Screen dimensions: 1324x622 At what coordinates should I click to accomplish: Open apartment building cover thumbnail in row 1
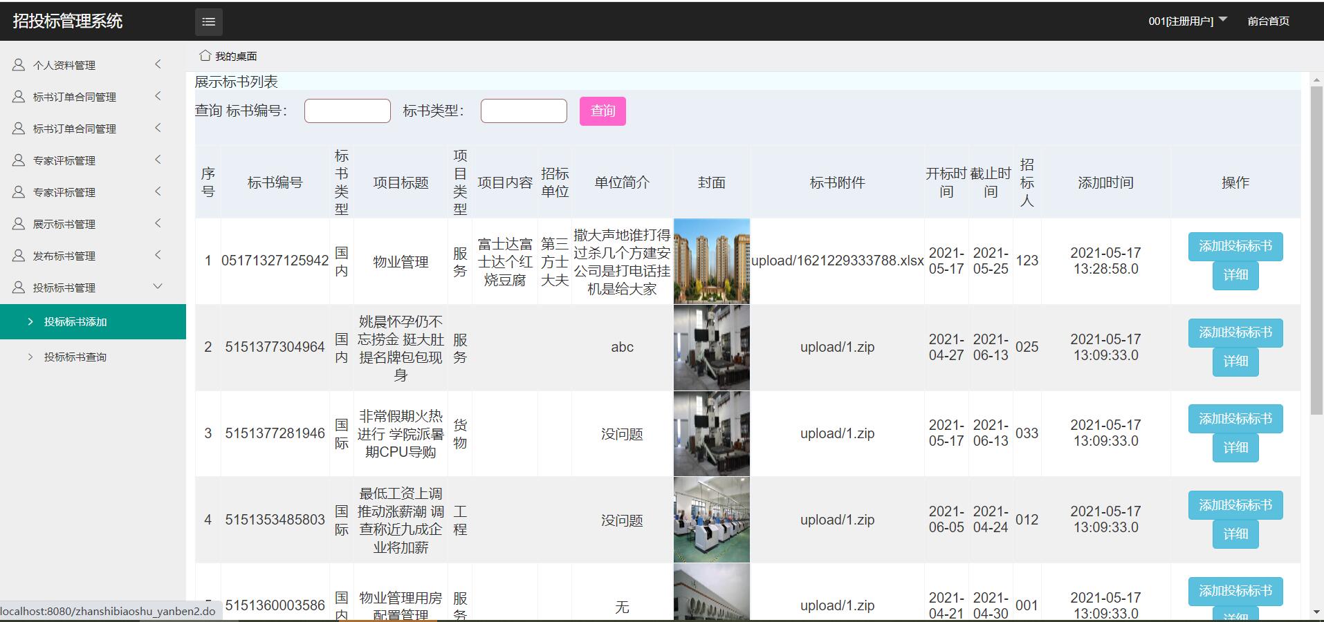[x=712, y=261]
